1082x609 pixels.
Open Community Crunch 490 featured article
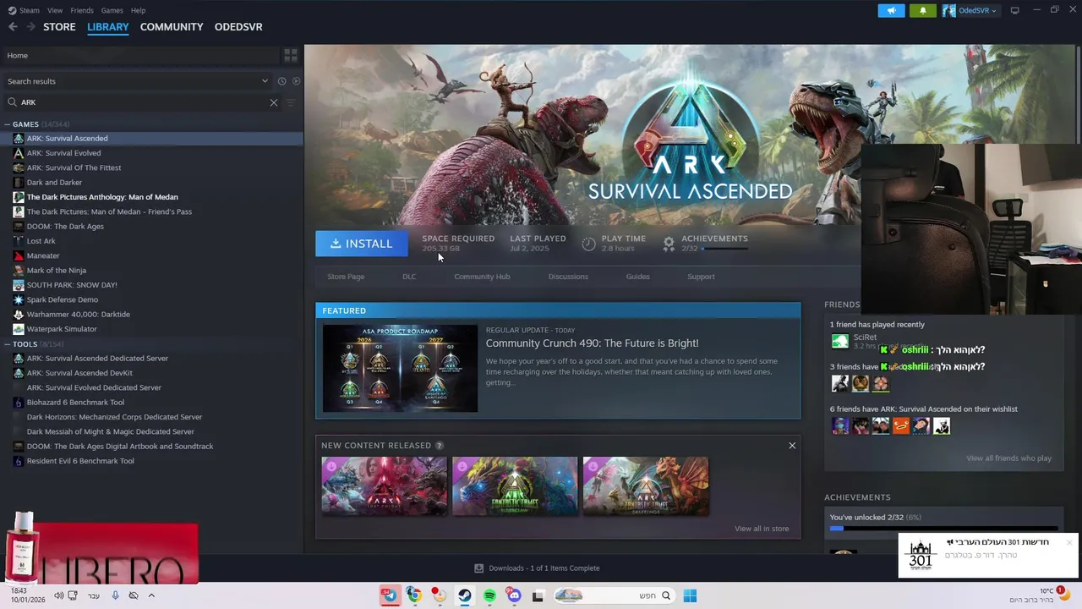coord(592,343)
